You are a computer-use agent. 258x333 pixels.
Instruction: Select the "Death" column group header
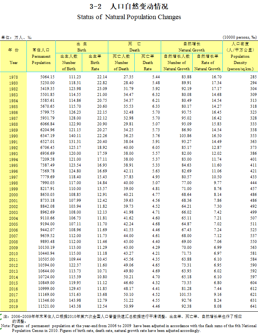[134, 47]
